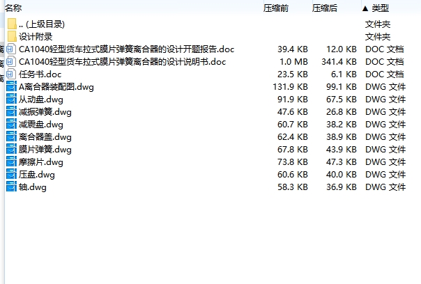Select the file 从动盘.dwg
Screen dimensions: 421x284
(x=41, y=100)
